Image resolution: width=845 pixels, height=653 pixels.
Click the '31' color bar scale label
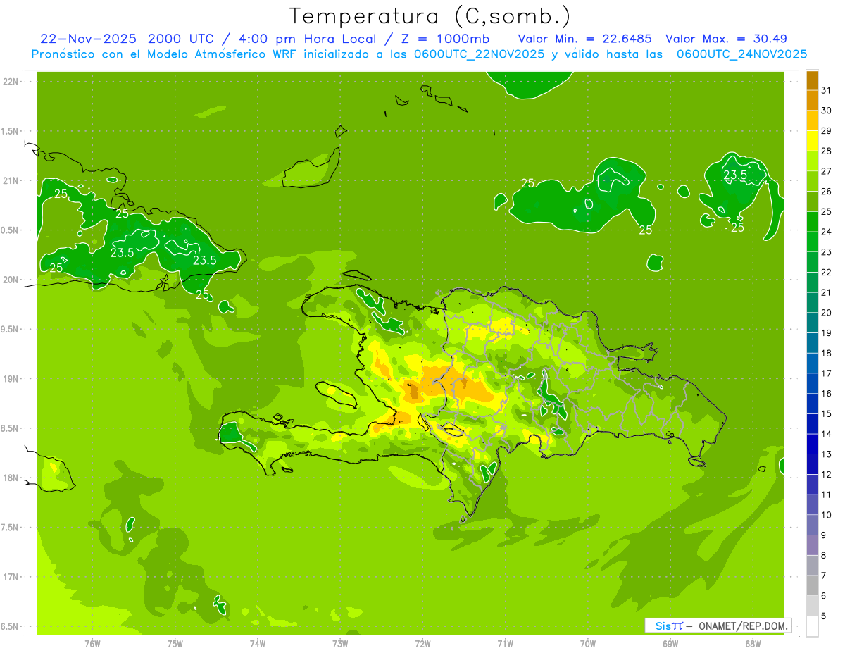click(826, 90)
